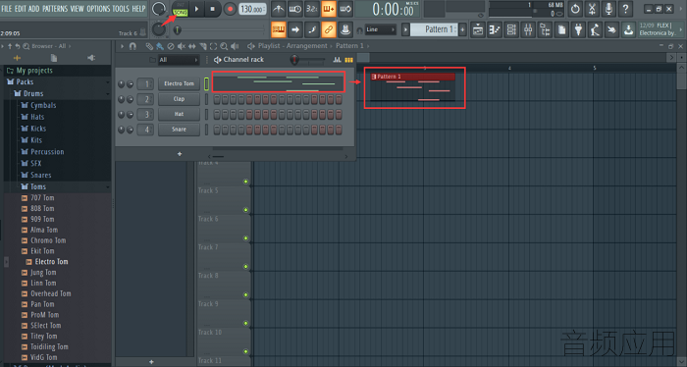Image resolution: width=687 pixels, height=367 pixels.
Task: Open the Piano roll view icon
Action: click(495, 29)
